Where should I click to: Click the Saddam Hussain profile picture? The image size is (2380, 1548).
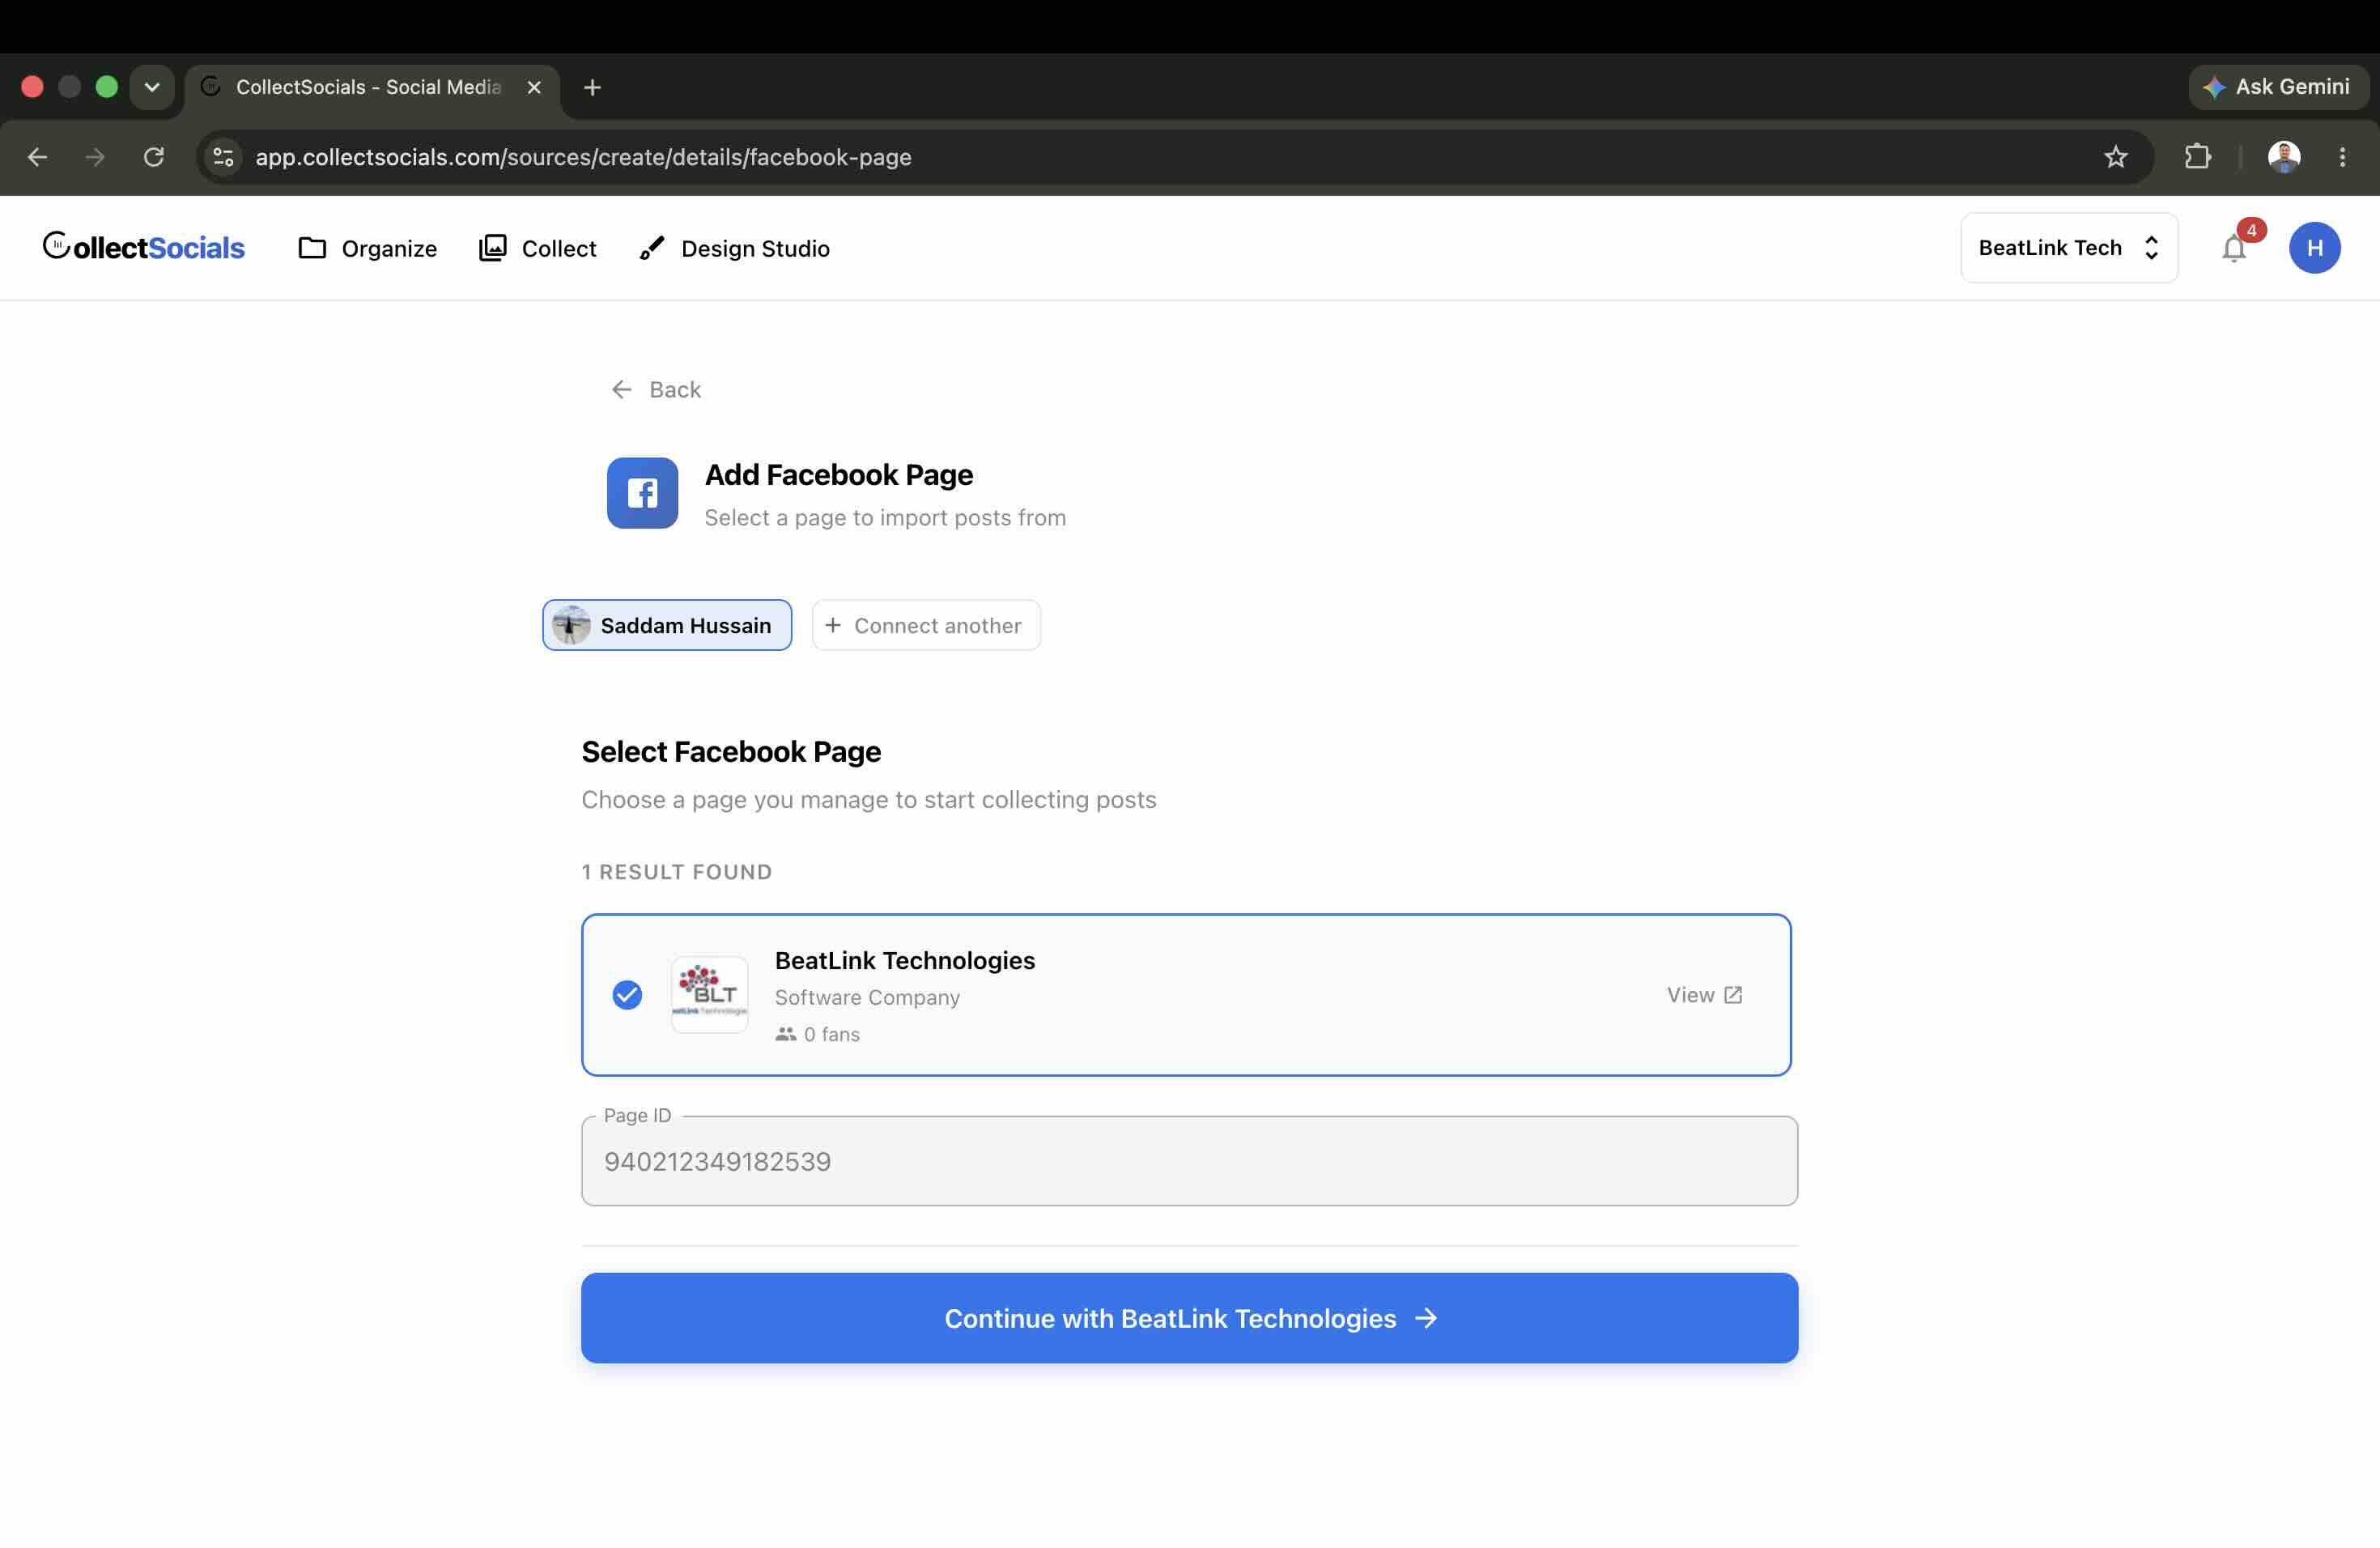coord(571,625)
